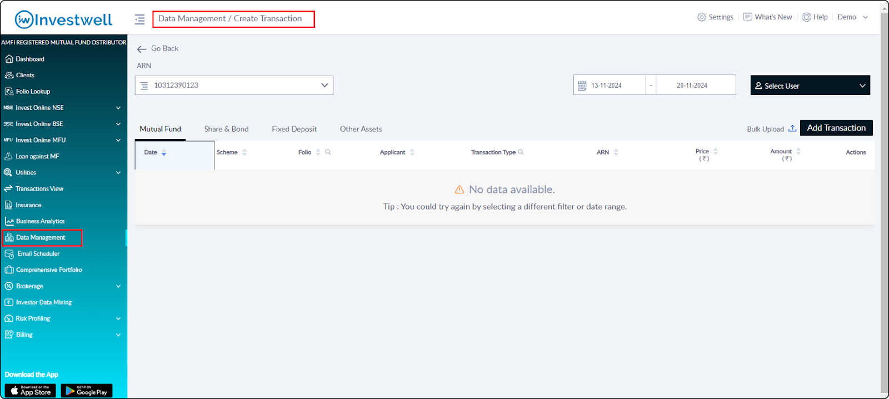This screenshot has width=889, height=399.
Task: Click the Transactions View arrows icon
Action: 8,189
